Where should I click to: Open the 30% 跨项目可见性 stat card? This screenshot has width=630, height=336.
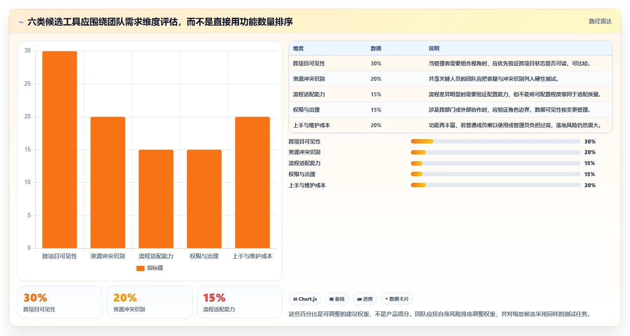pos(60,302)
